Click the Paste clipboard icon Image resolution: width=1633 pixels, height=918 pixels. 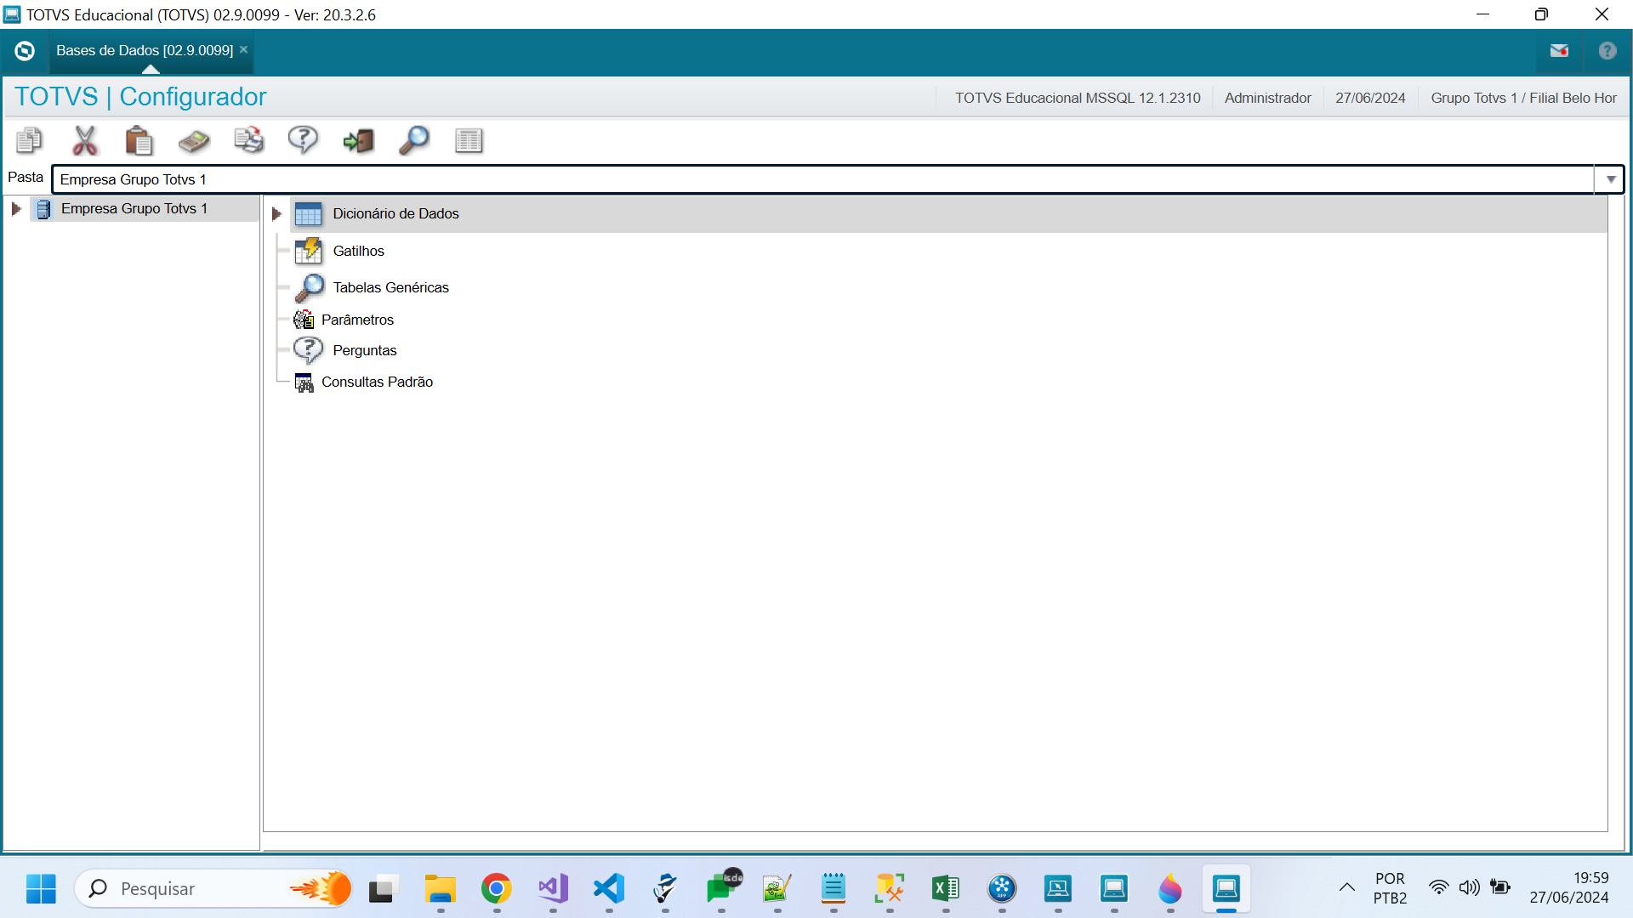click(x=139, y=140)
